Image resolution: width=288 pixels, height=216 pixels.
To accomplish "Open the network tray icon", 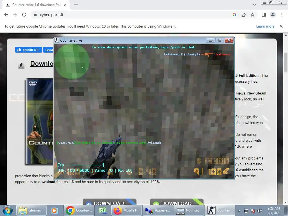I will point(246,211).
